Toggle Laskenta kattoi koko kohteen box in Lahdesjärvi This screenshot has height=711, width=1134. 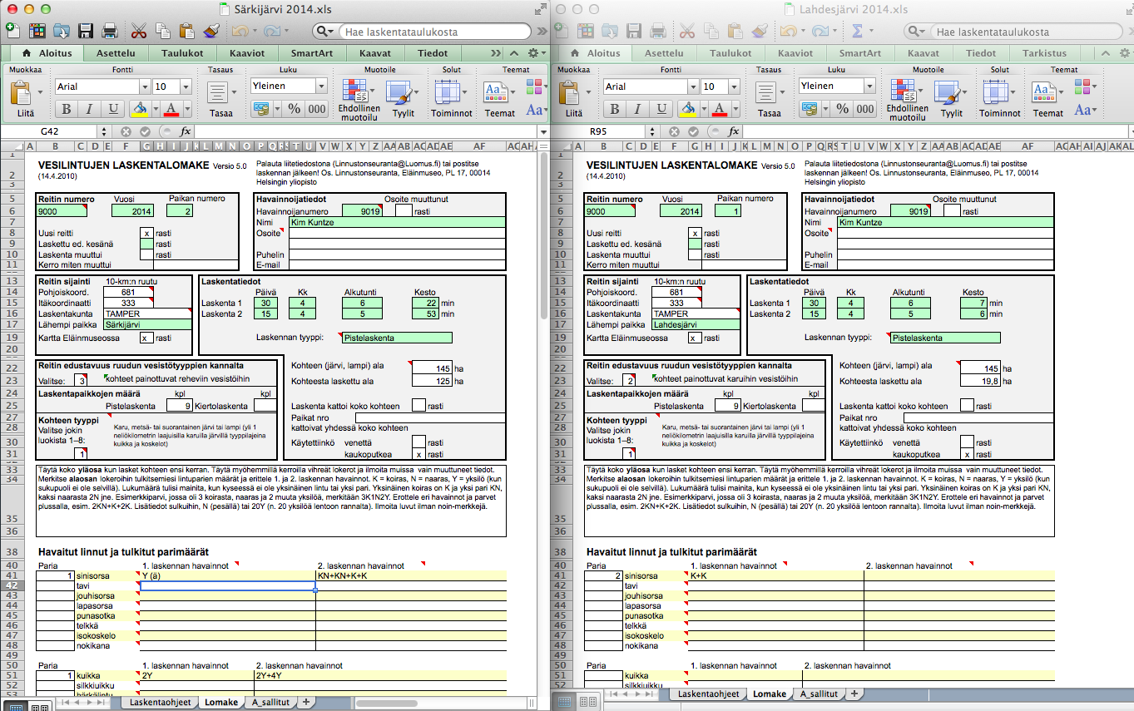click(966, 406)
